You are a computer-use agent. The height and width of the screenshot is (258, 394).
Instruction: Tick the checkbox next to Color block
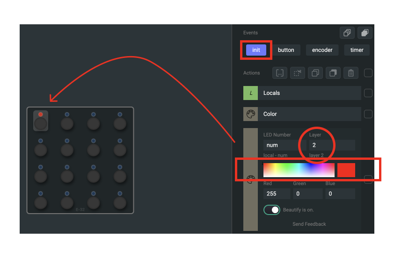(x=368, y=114)
